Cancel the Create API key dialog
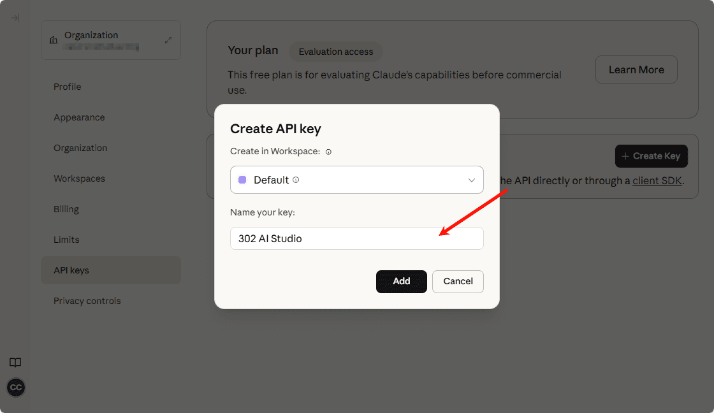This screenshot has width=714, height=413. 458,281
